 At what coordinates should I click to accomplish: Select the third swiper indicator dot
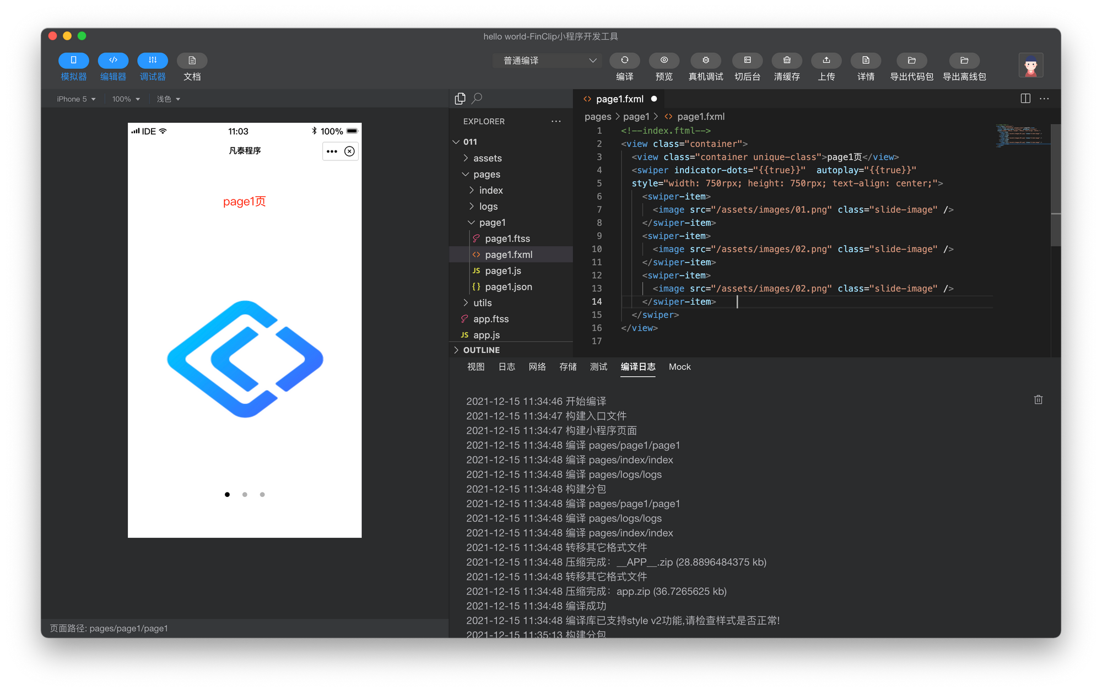pos(262,494)
